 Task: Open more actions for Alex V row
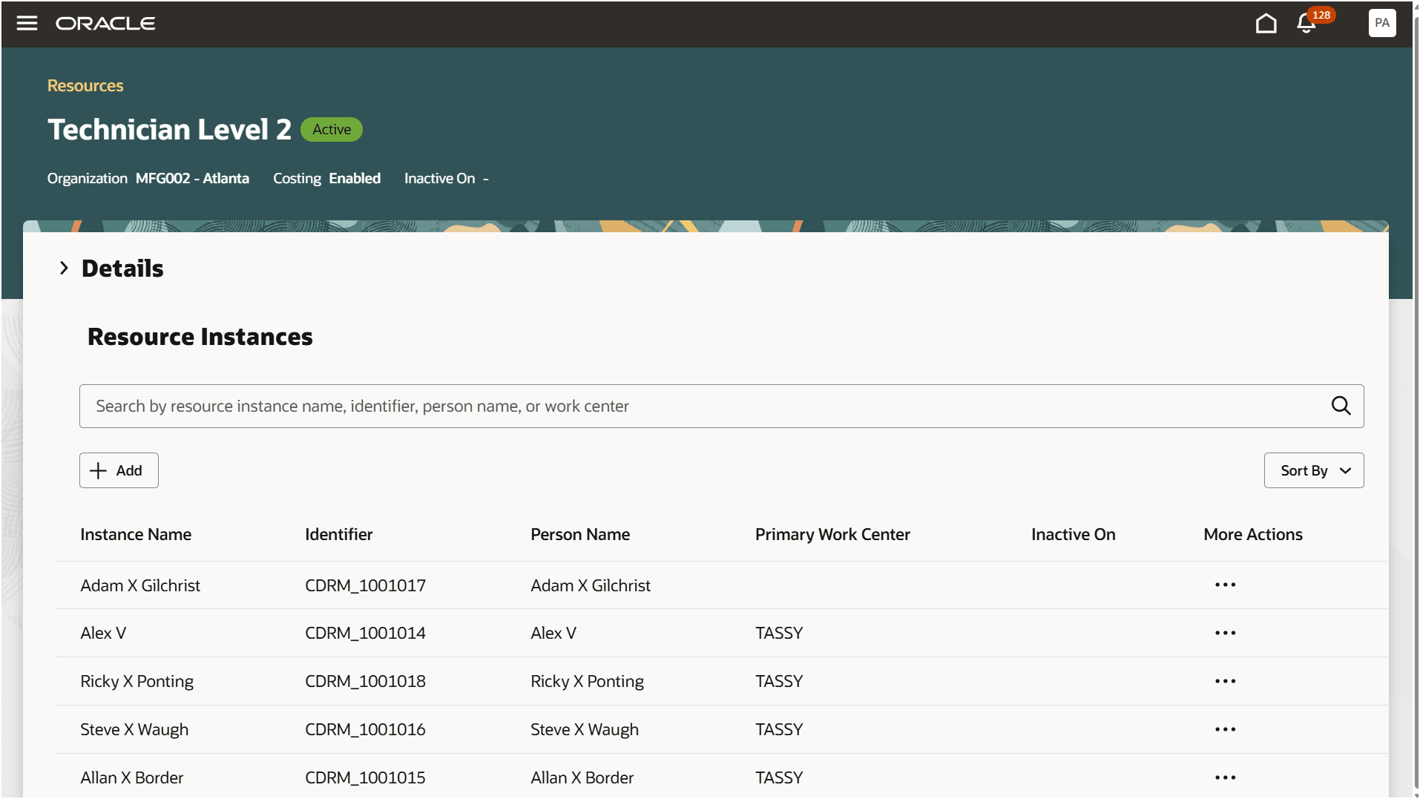click(x=1225, y=633)
